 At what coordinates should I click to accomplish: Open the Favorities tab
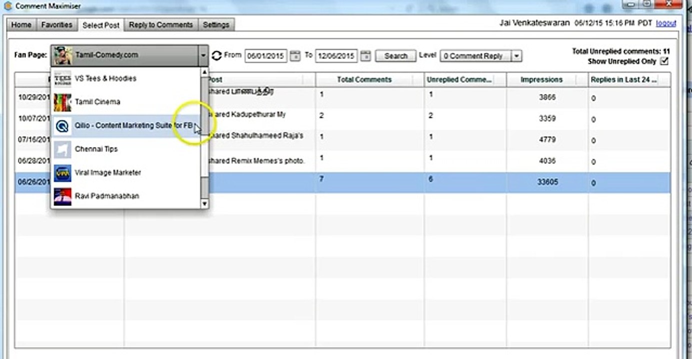57,25
